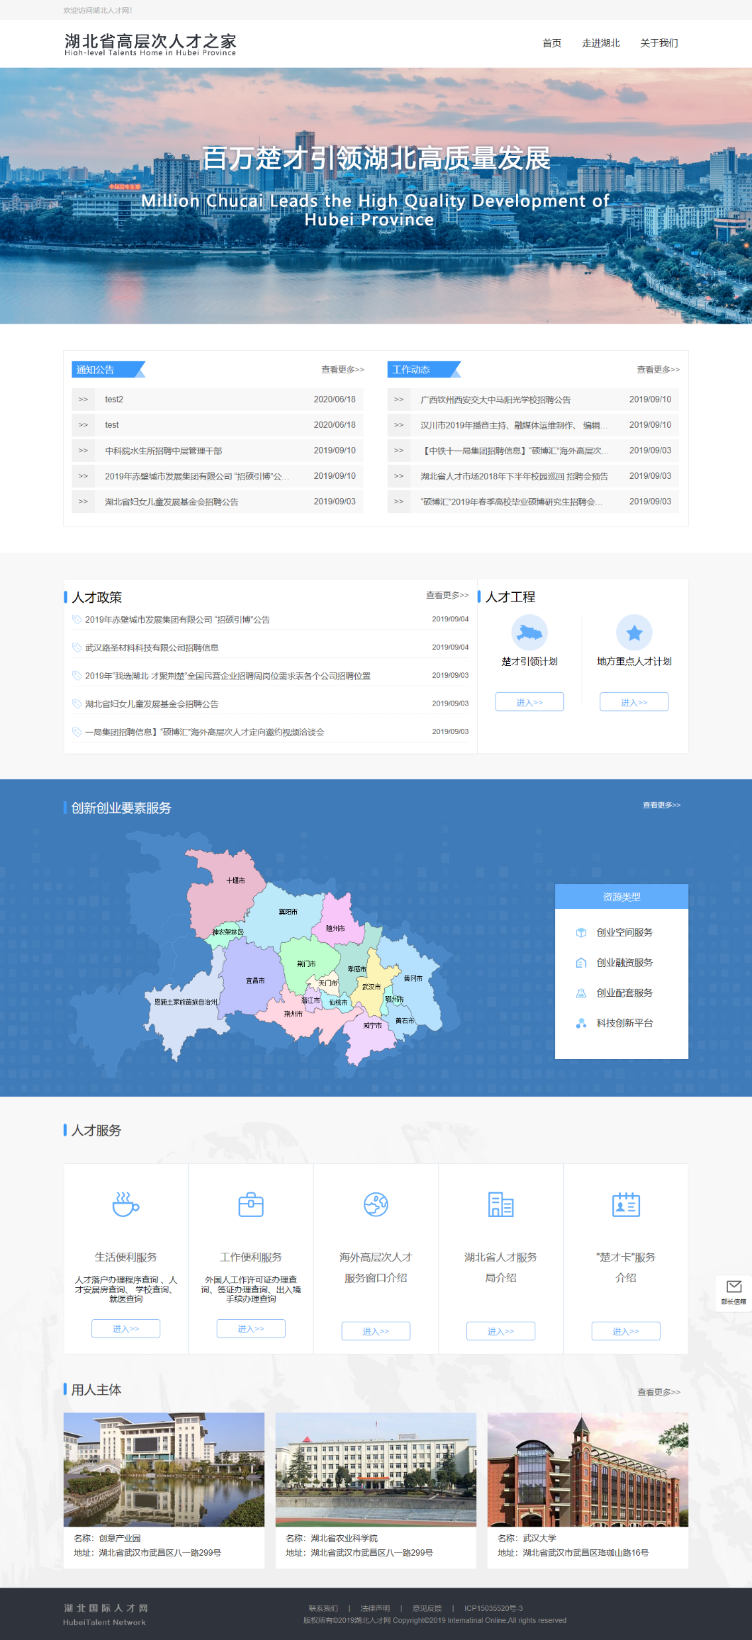Click the 湖北省高层次人才之家 site logo
The width and height of the screenshot is (752, 1640).
pos(150,44)
